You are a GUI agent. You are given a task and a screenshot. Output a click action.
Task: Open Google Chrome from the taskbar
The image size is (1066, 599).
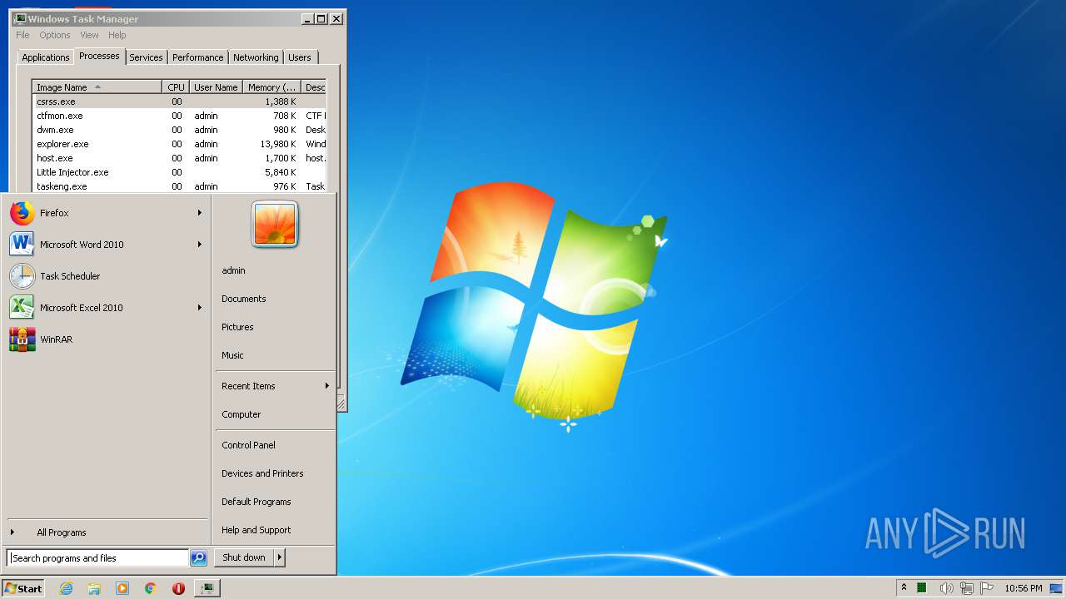click(151, 588)
